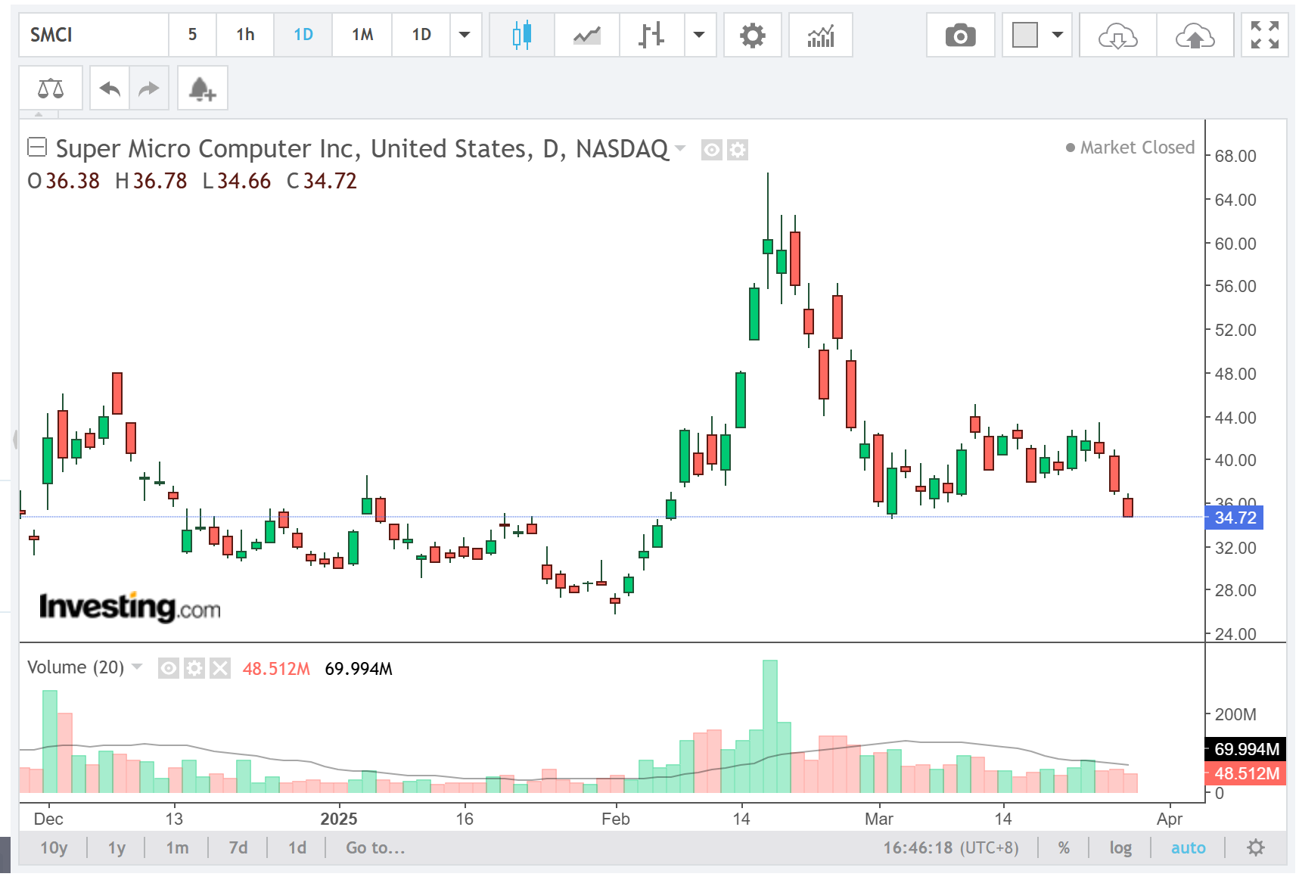Image resolution: width=1299 pixels, height=883 pixels.
Task: Redo the chart action
Action: coord(149,89)
